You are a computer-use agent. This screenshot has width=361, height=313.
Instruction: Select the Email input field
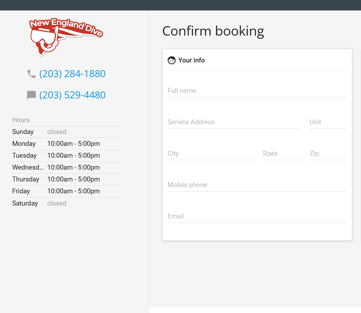click(257, 216)
